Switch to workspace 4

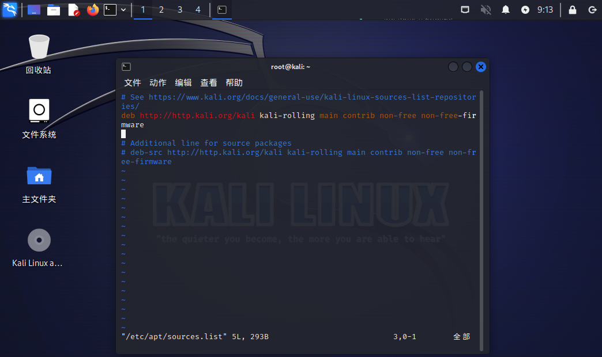pyautogui.click(x=198, y=10)
